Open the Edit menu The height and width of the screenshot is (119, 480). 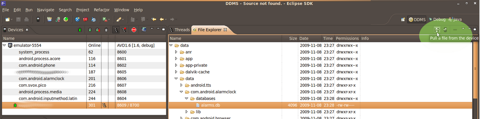[17, 10]
